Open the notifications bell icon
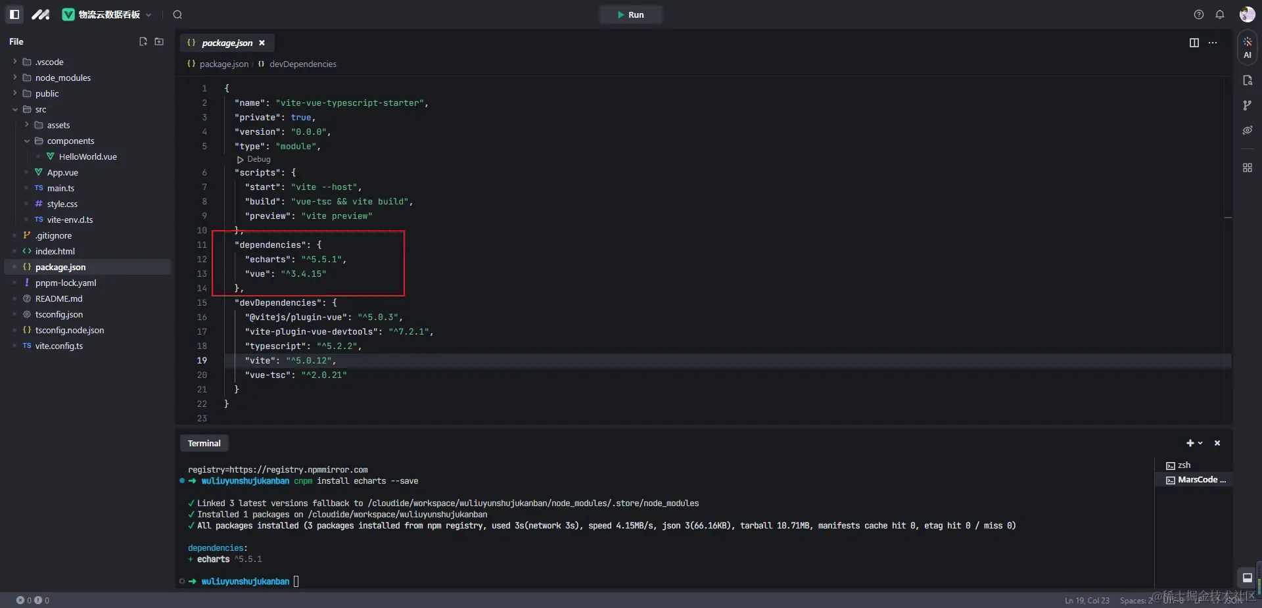Viewport: 1262px width, 608px height. pos(1220,14)
